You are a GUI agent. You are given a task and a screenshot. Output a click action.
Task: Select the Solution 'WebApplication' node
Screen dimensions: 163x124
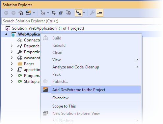tap(48, 28)
